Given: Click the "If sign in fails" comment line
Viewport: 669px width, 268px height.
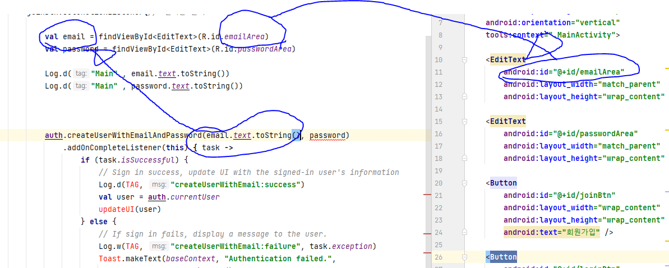Looking at the screenshot, I should [213, 234].
